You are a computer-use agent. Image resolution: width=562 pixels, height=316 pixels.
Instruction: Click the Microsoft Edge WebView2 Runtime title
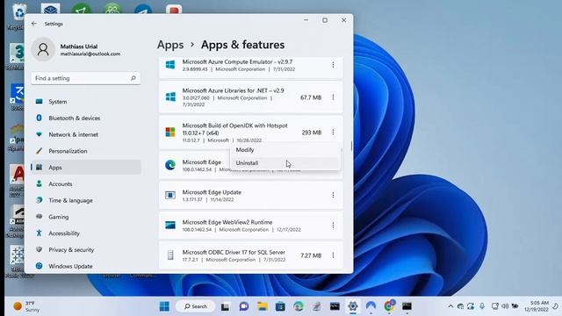pyautogui.click(x=227, y=222)
